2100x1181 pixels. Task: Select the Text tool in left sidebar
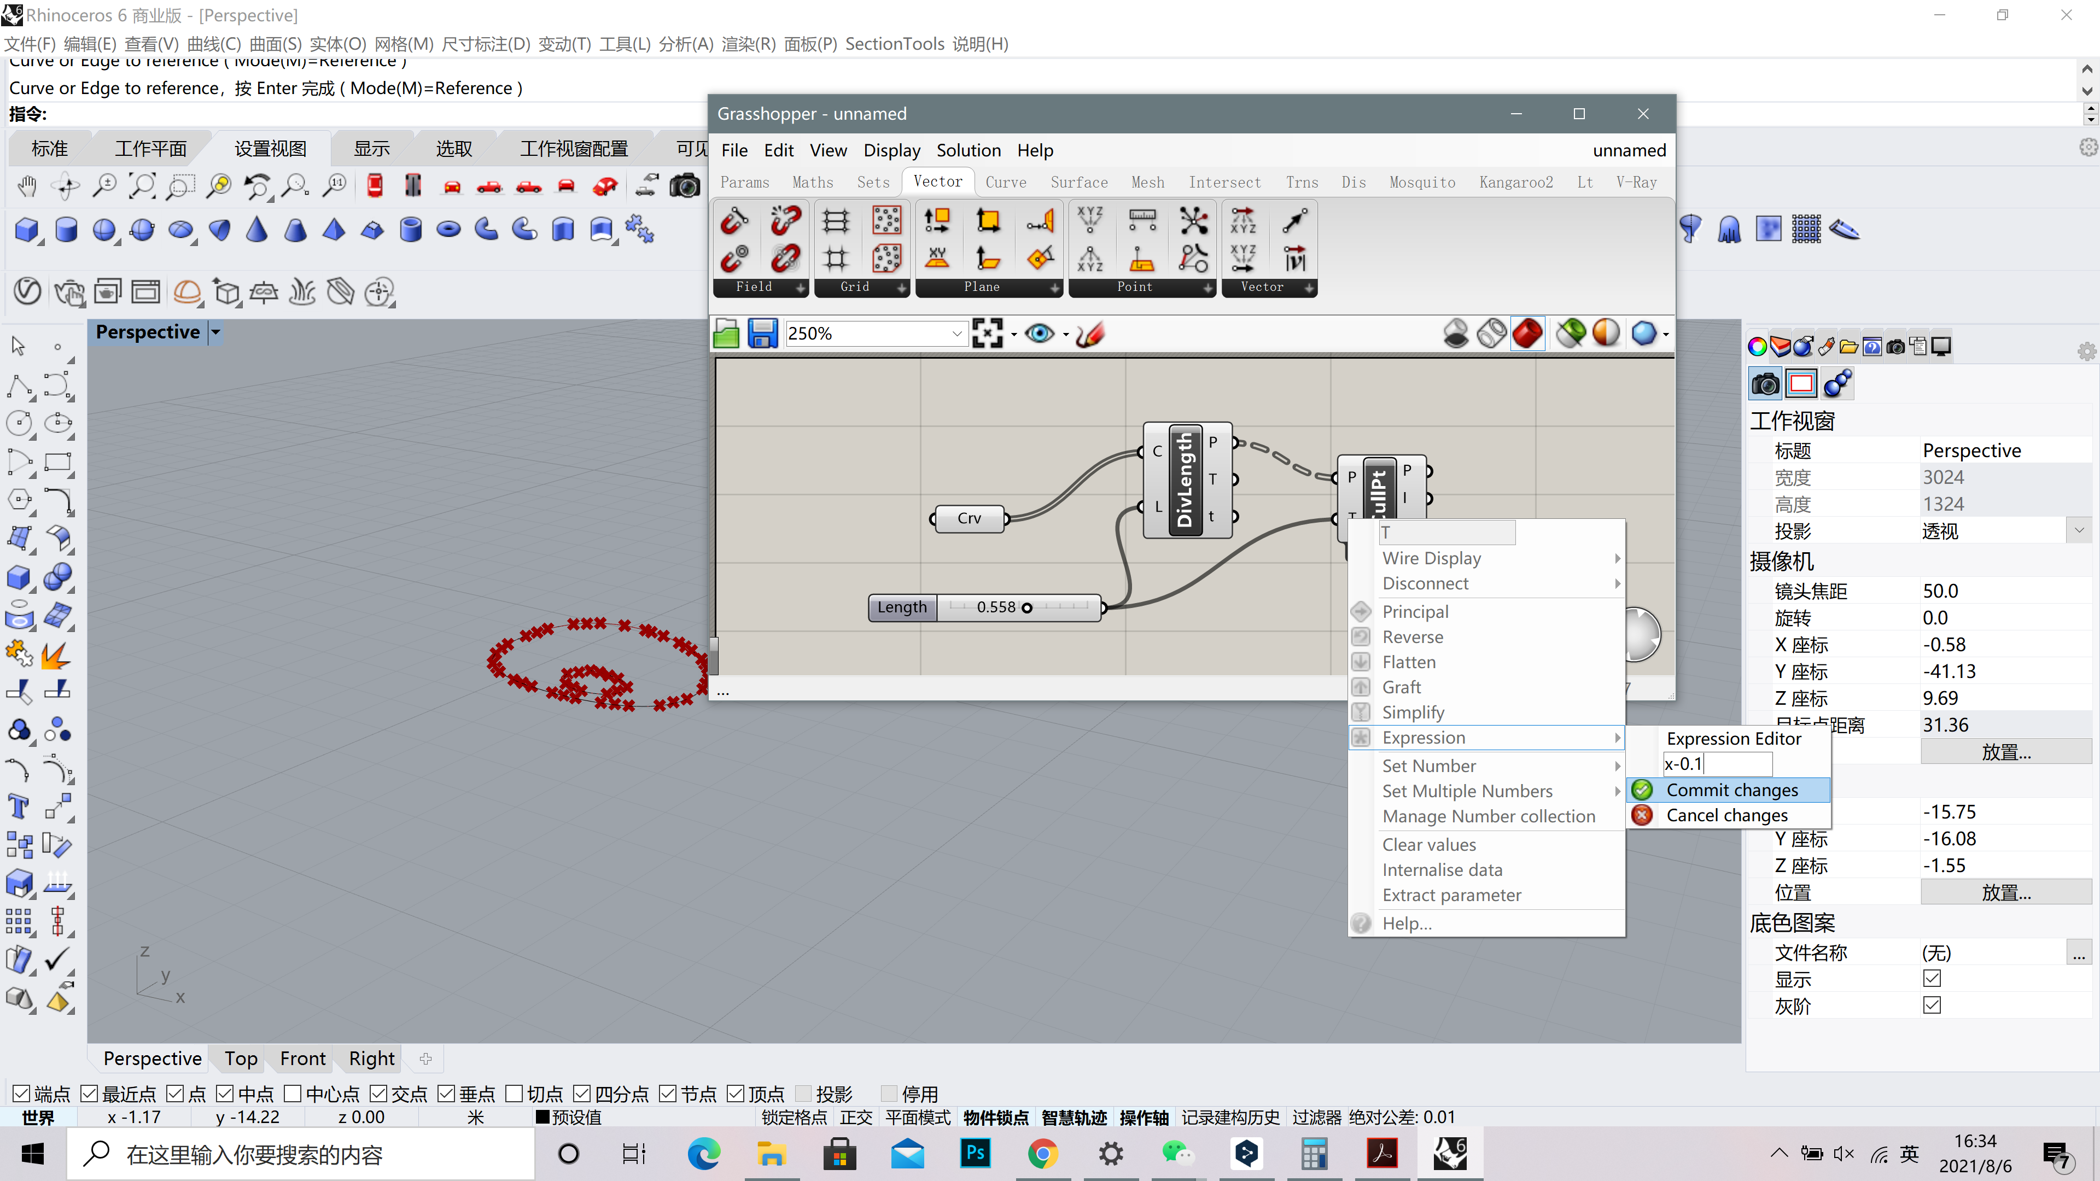tap(19, 807)
